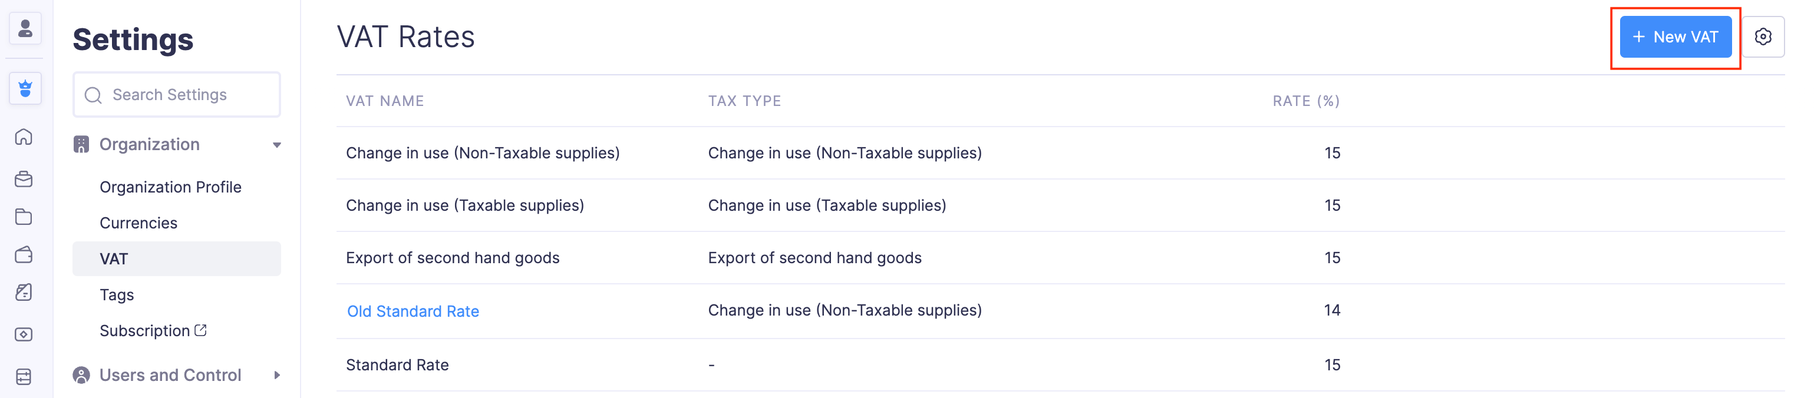Open the Old Standard Rate link
The height and width of the screenshot is (398, 1814).
(413, 311)
